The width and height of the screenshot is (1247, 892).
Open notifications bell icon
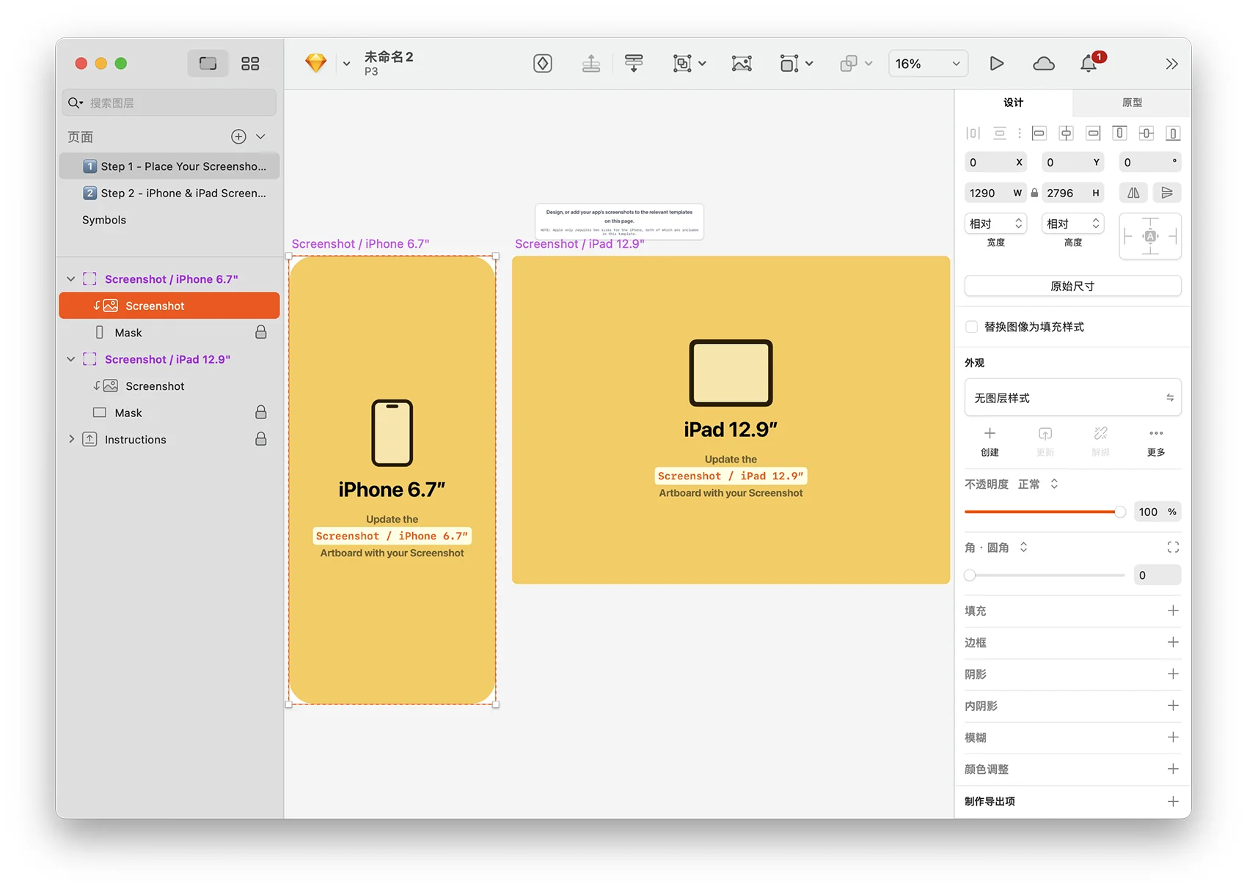1089,64
